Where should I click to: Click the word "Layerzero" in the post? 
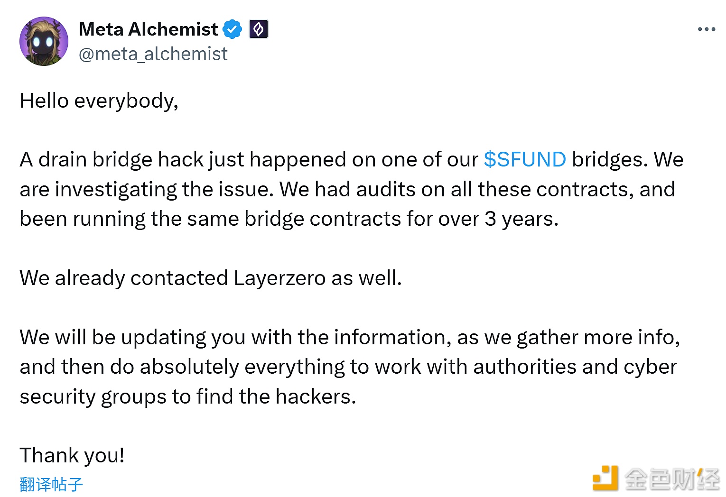point(279,278)
